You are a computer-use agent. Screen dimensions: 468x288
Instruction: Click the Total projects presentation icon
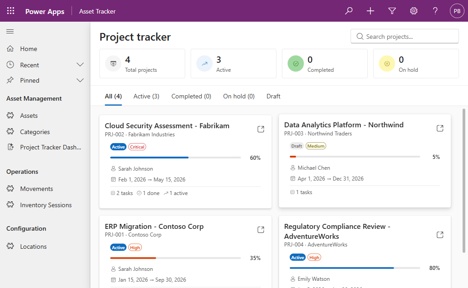click(x=113, y=64)
